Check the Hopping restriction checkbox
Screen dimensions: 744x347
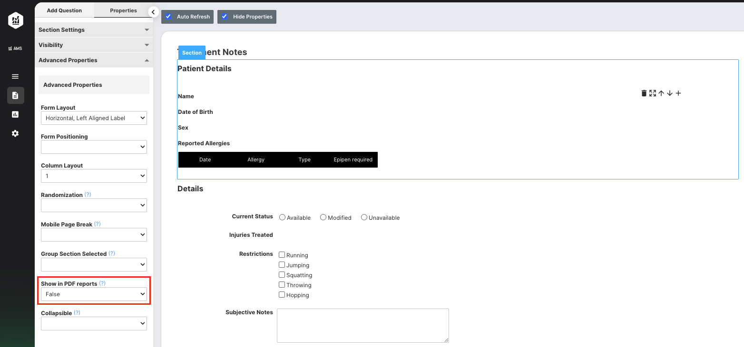[x=282, y=295]
